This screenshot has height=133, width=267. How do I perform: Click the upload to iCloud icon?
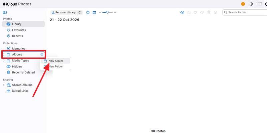182,12
